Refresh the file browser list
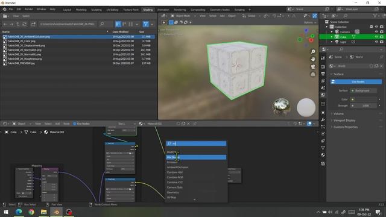The image size is (386, 217). (24, 24)
